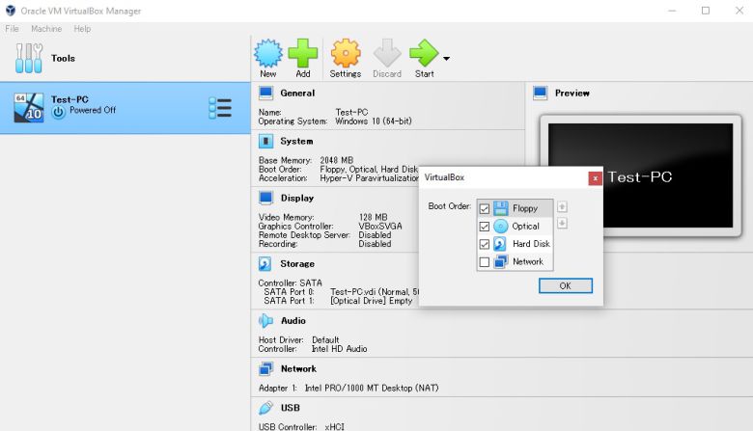Click the USB section icon
Viewport: 753px width, 431px height.
(x=265, y=408)
